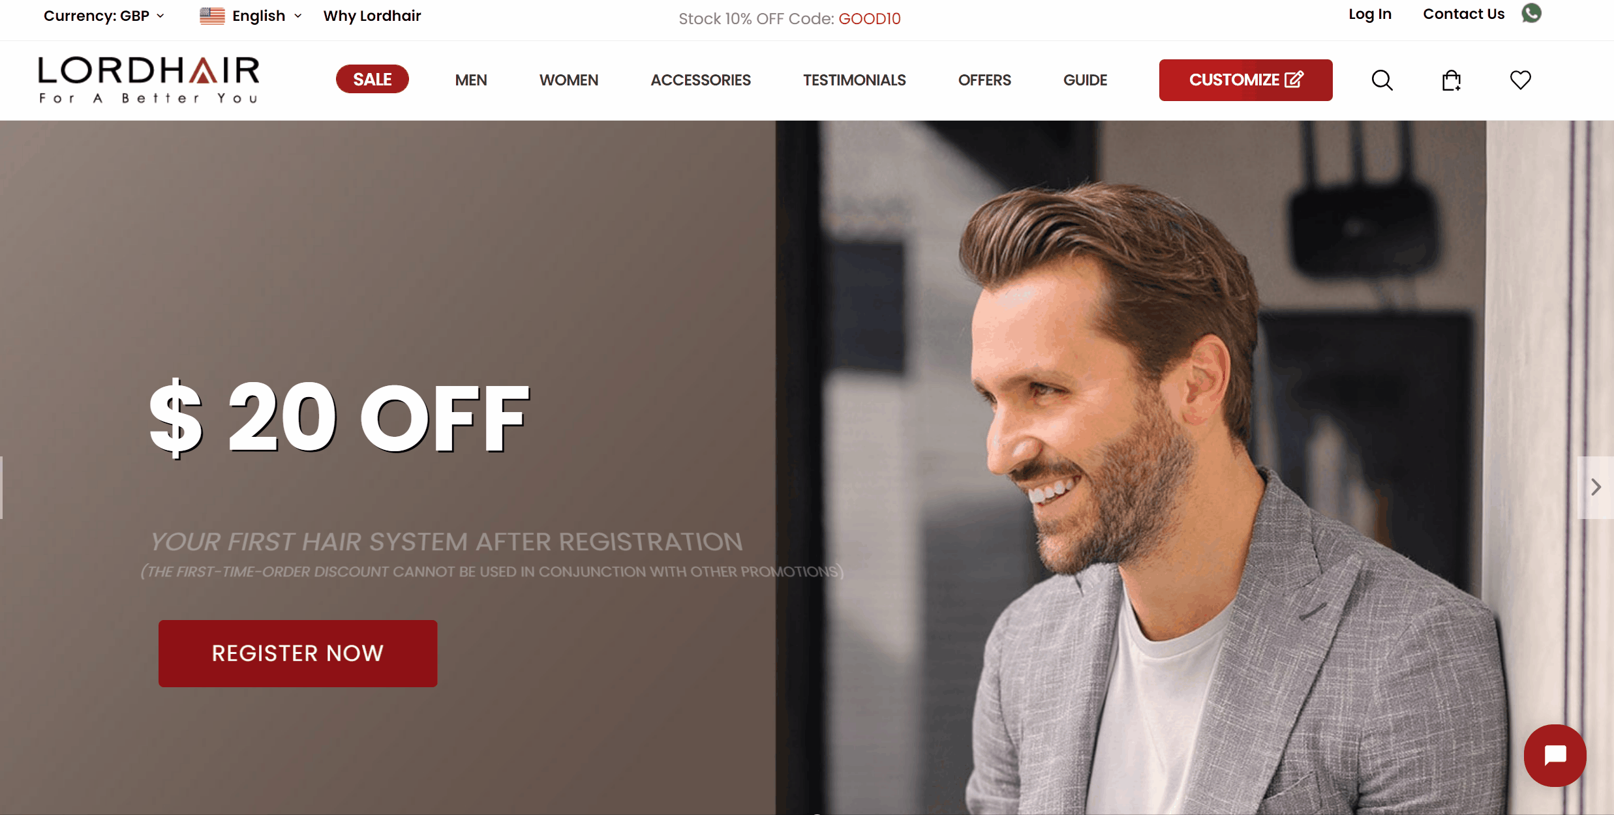The height and width of the screenshot is (815, 1614).
Task: Open the live chat bubble
Action: point(1555,755)
